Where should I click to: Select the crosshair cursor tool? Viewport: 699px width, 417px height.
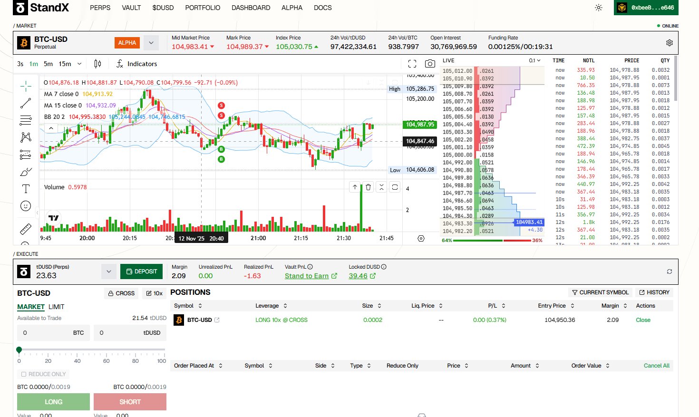click(26, 86)
